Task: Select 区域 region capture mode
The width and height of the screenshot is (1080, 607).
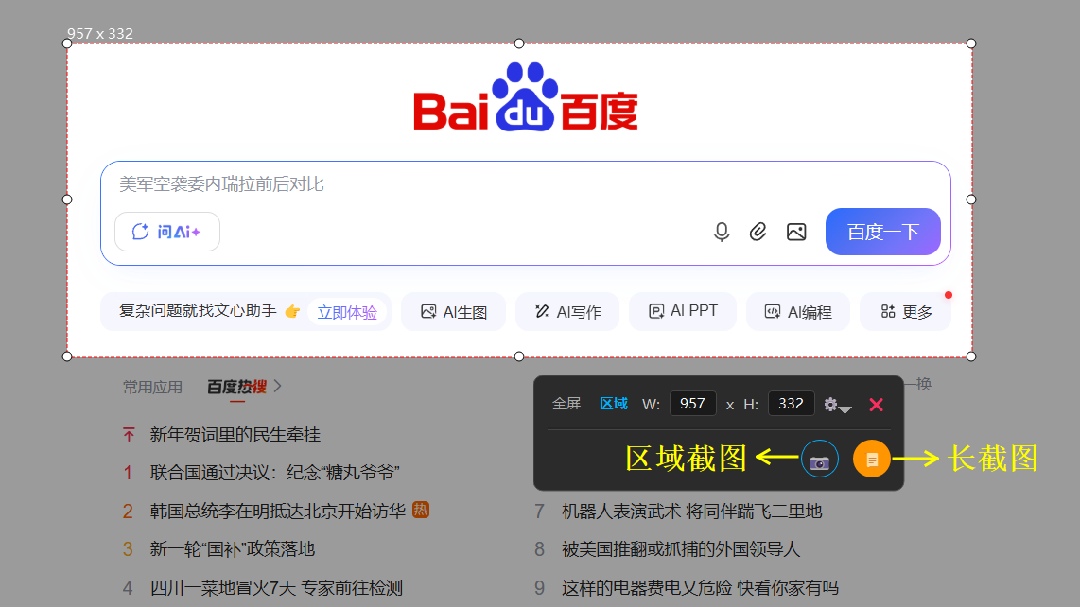Action: pyautogui.click(x=614, y=404)
